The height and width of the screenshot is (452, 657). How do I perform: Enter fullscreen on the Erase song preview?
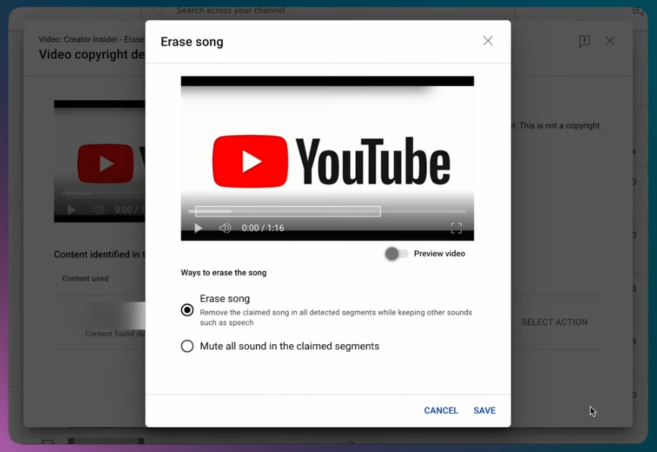(x=456, y=228)
